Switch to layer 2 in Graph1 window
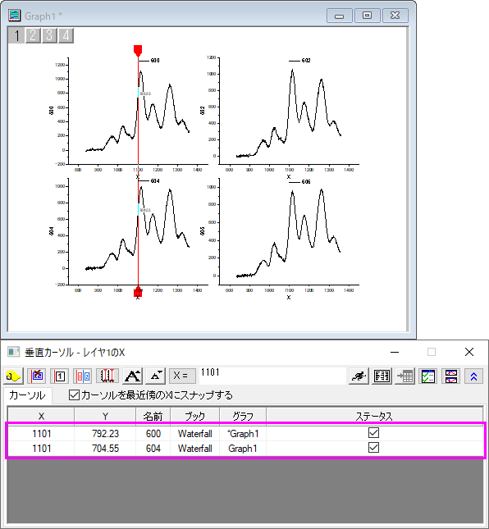 click(33, 35)
